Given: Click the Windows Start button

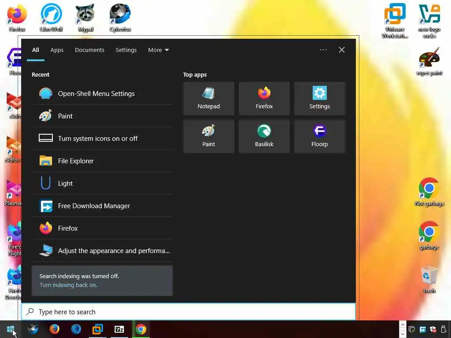Looking at the screenshot, I should pos(11,329).
